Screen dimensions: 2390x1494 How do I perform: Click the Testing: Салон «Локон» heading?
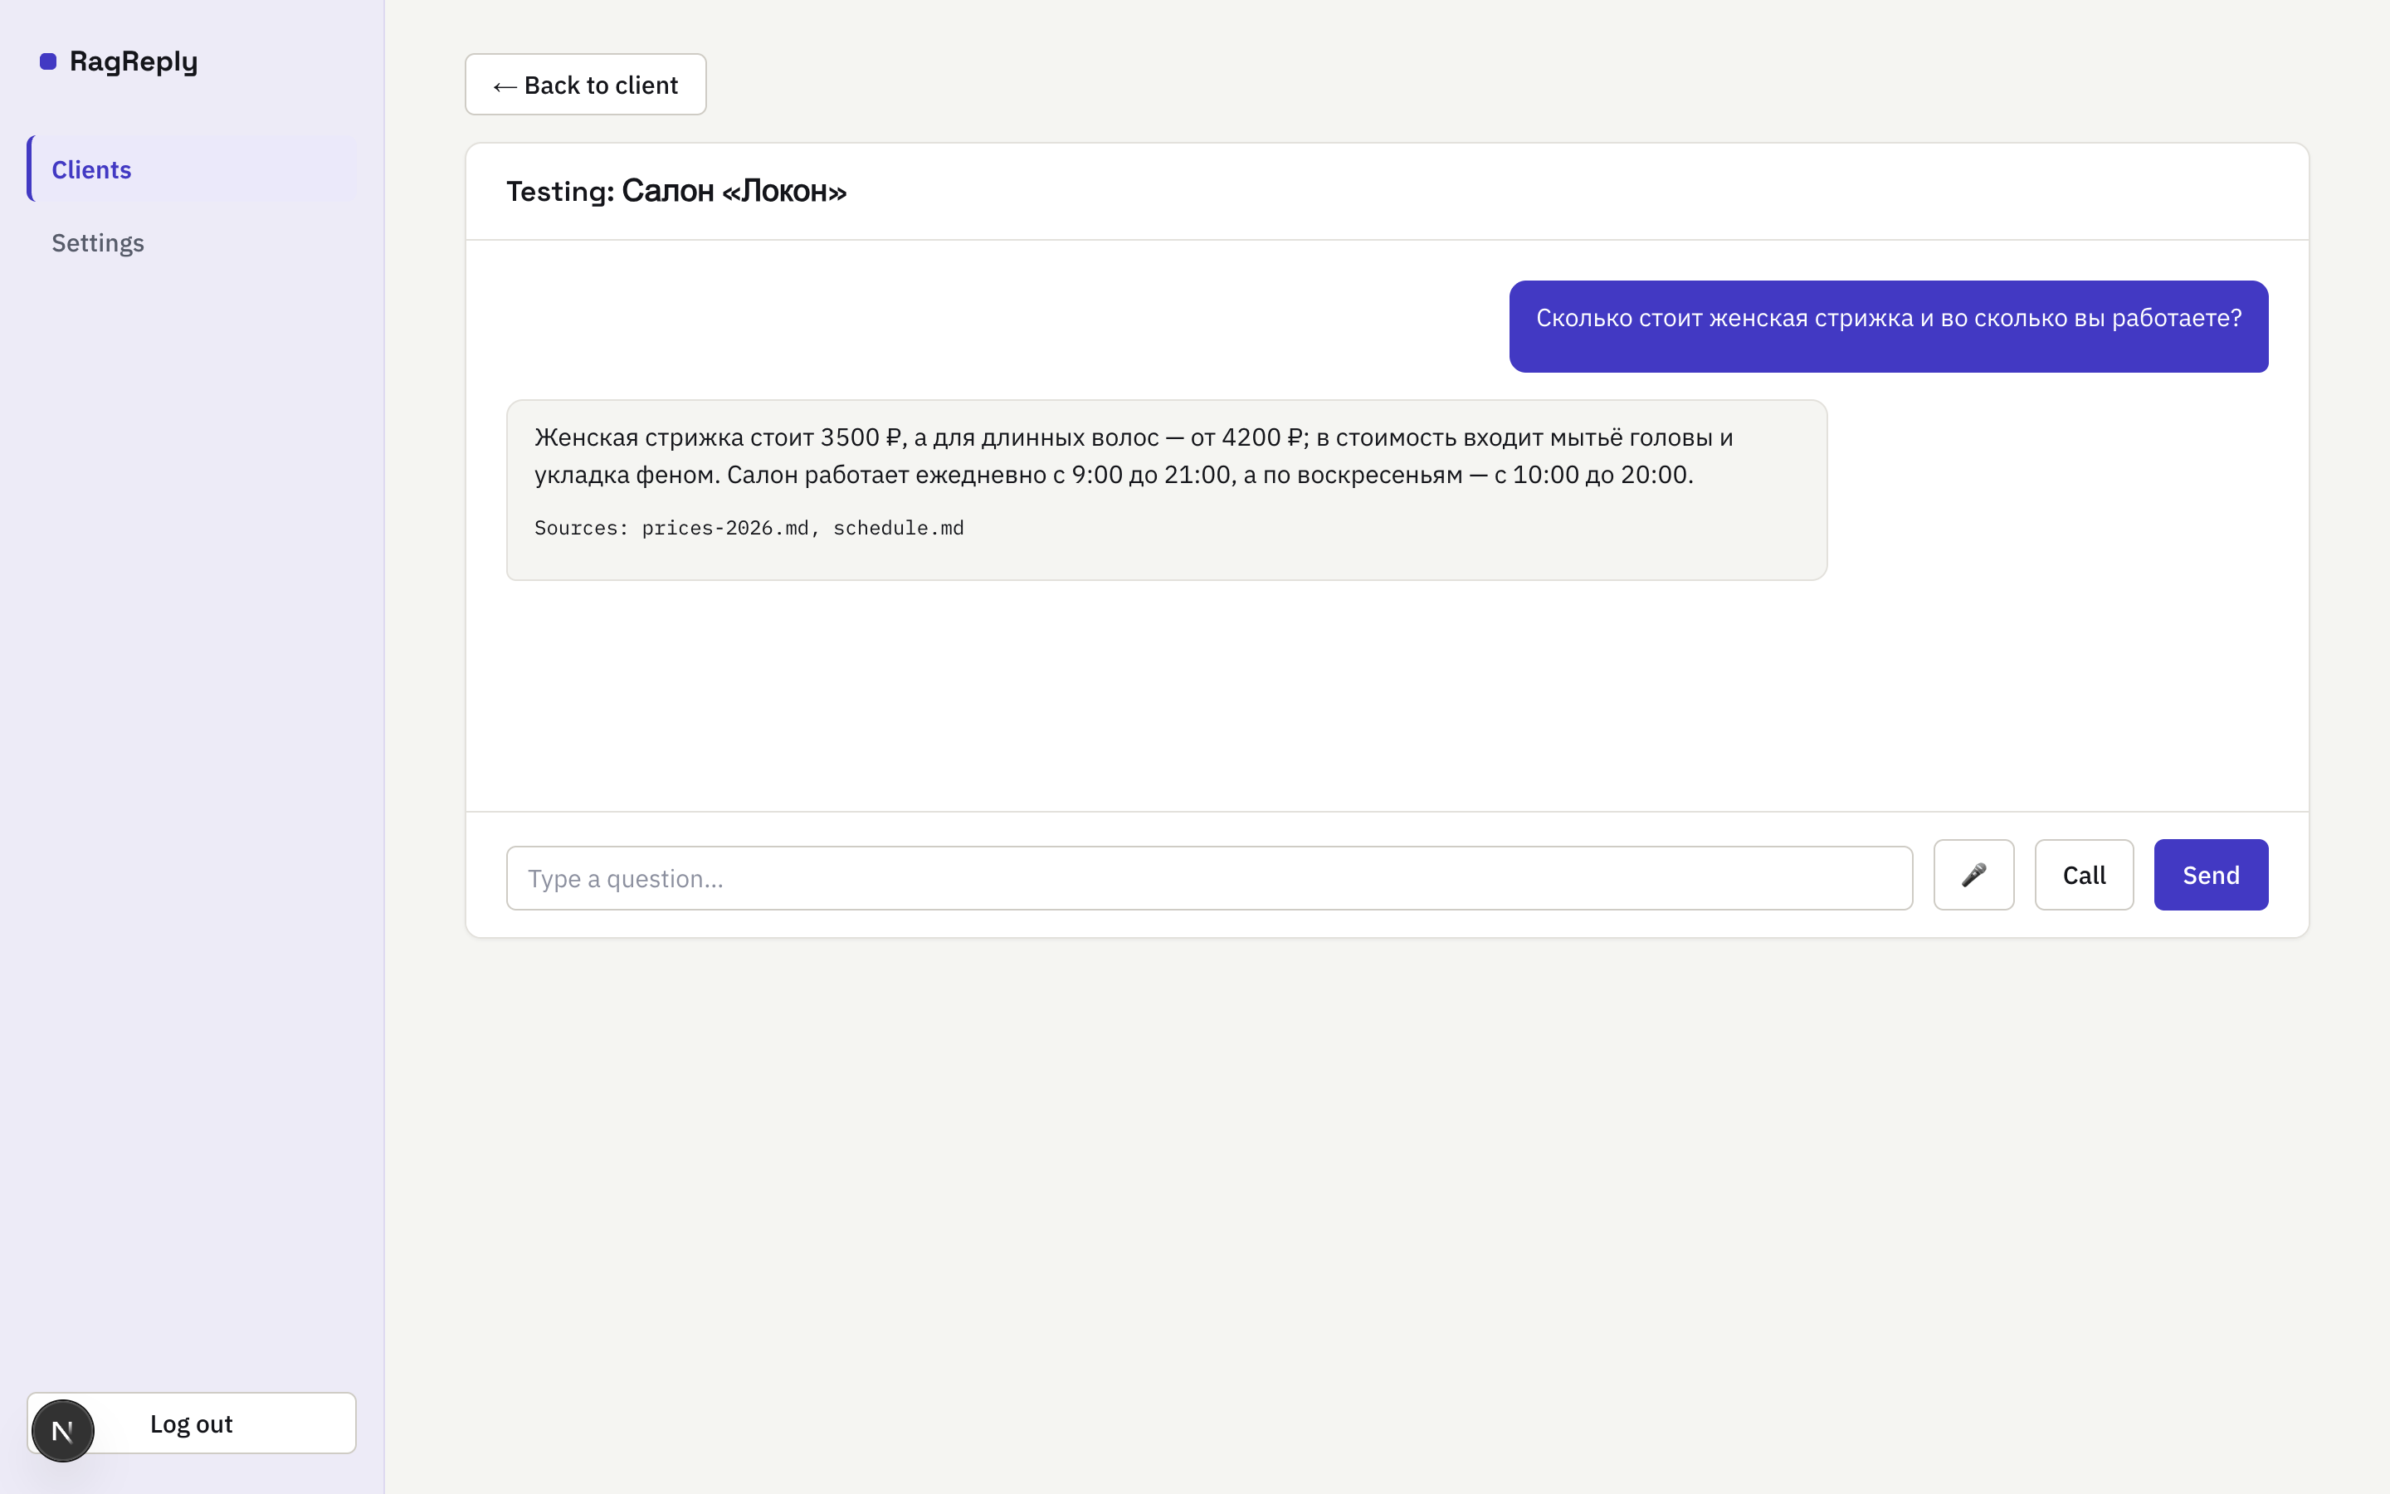pyautogui.click(x=676, y=191)
